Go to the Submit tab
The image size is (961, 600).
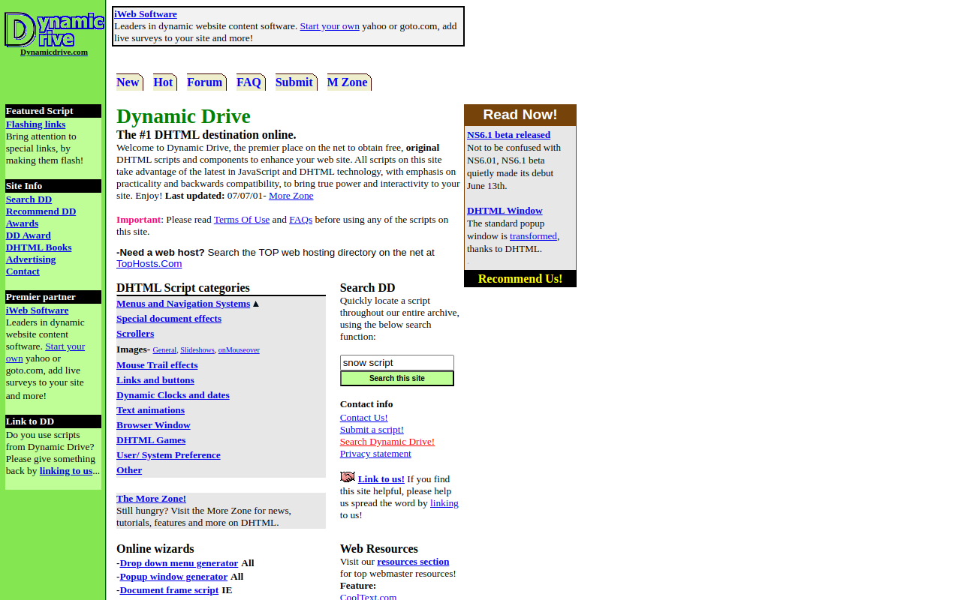294,82
